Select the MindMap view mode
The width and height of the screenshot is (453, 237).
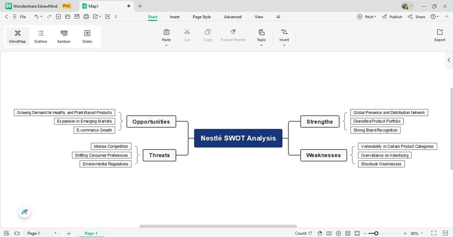tap(17, 36)
